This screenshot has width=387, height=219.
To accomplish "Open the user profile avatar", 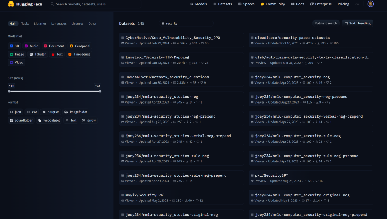I will point(371,4).
